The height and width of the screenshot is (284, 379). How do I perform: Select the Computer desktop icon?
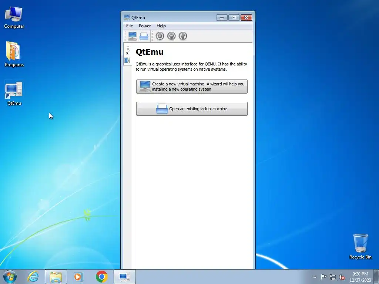pyautogui.click(x=14, y=18)
